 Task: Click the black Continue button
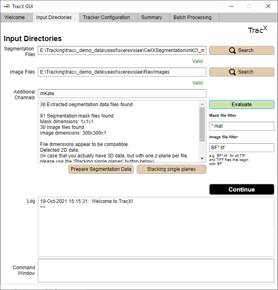pos(241,190)
